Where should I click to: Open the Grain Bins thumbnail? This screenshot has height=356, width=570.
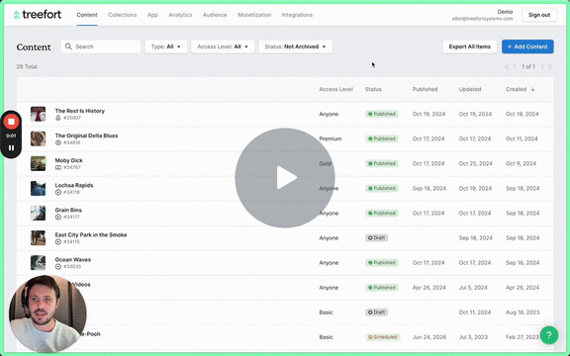pyautogui.click(x=38, y=213)
